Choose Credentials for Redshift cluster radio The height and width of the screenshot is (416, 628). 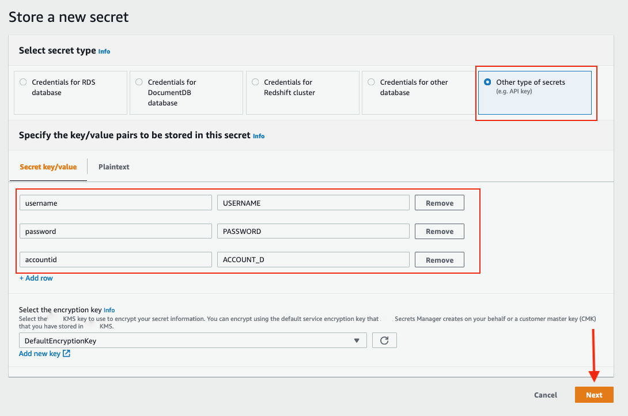coord(255,82)
